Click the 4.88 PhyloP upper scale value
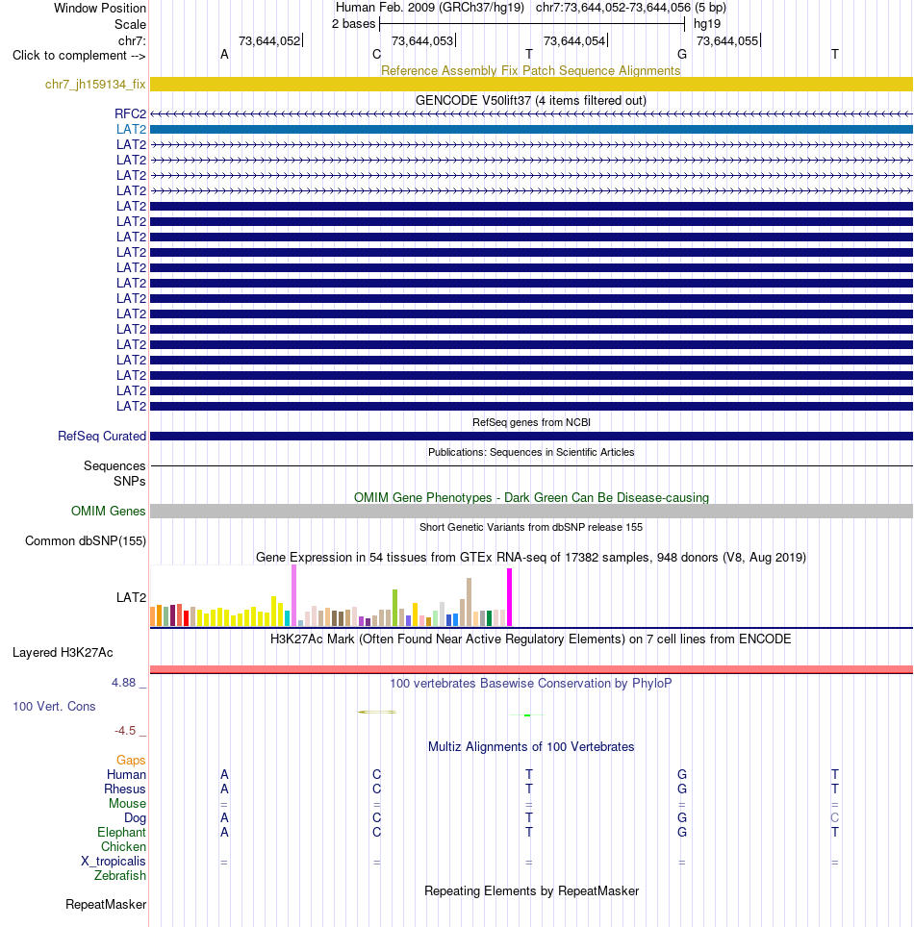 coord(124,683)
